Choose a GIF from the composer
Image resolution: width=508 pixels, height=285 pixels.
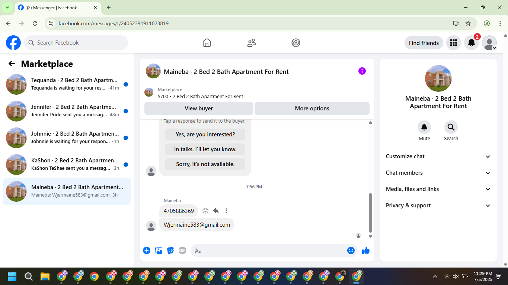(182, 250)
